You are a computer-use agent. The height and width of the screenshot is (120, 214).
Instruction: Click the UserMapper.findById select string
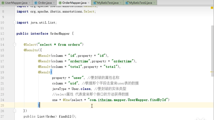tap(128, 100)
